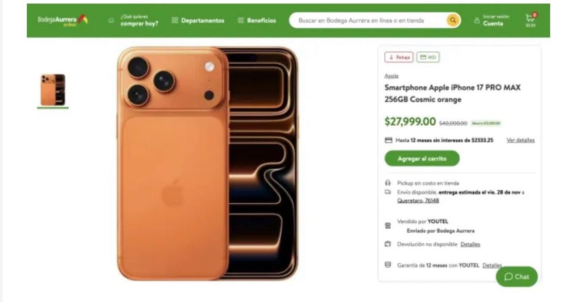Open the Departamentos menu
This screenshot has width=577, height=302.
[203, 21]
